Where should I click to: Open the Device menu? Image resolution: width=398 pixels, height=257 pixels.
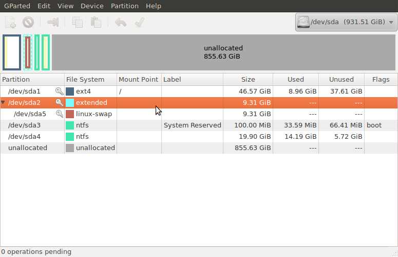click(92, 6)
